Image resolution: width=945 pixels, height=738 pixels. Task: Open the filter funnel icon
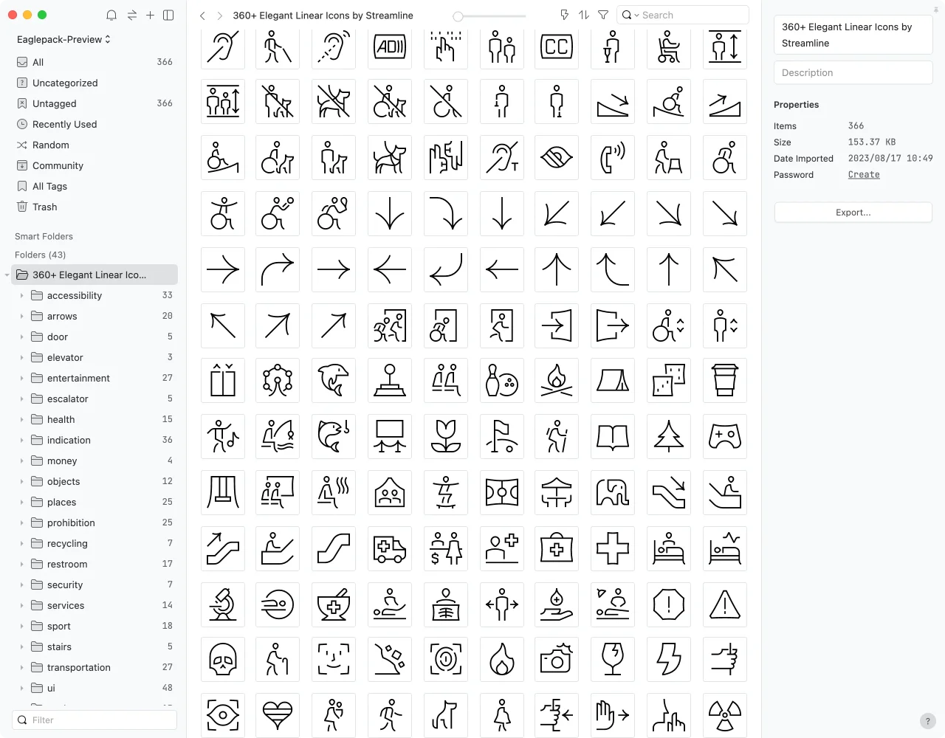603,15
